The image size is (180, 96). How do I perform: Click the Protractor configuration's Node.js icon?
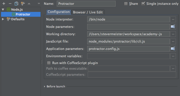pyautogui.click(x=13, y=14)
